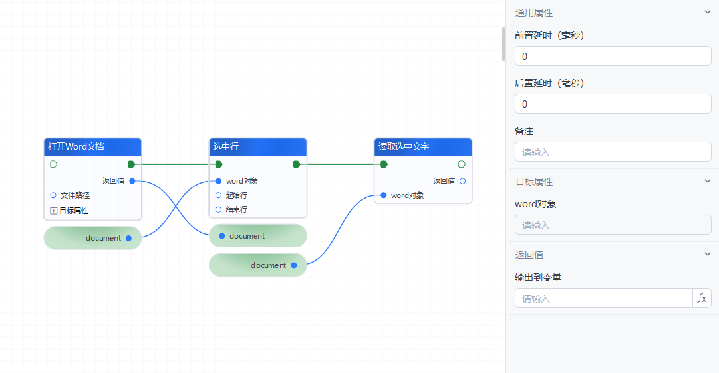Viewport: 719px width, 373px height.
Task: Collapse the 返回值 section chevron in properties panel
Action: [707, 255]
